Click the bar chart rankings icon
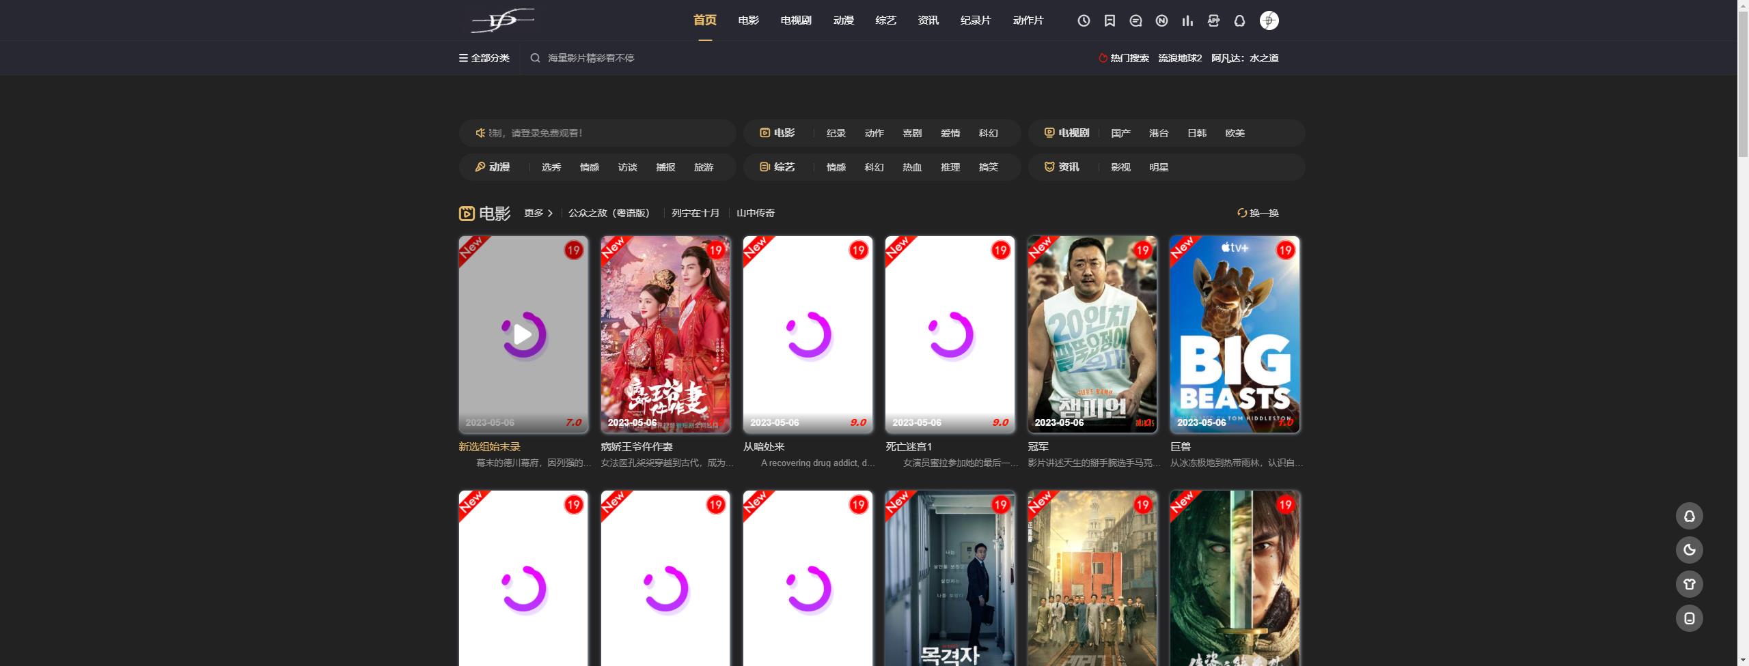The width and height of the screenshot is (1749, 666). 1187,20
